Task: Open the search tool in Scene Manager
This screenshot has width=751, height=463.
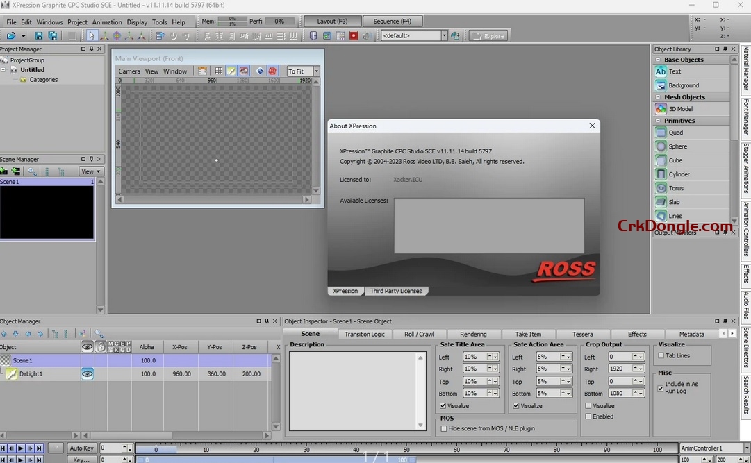Action: click(x=33, y=171)
